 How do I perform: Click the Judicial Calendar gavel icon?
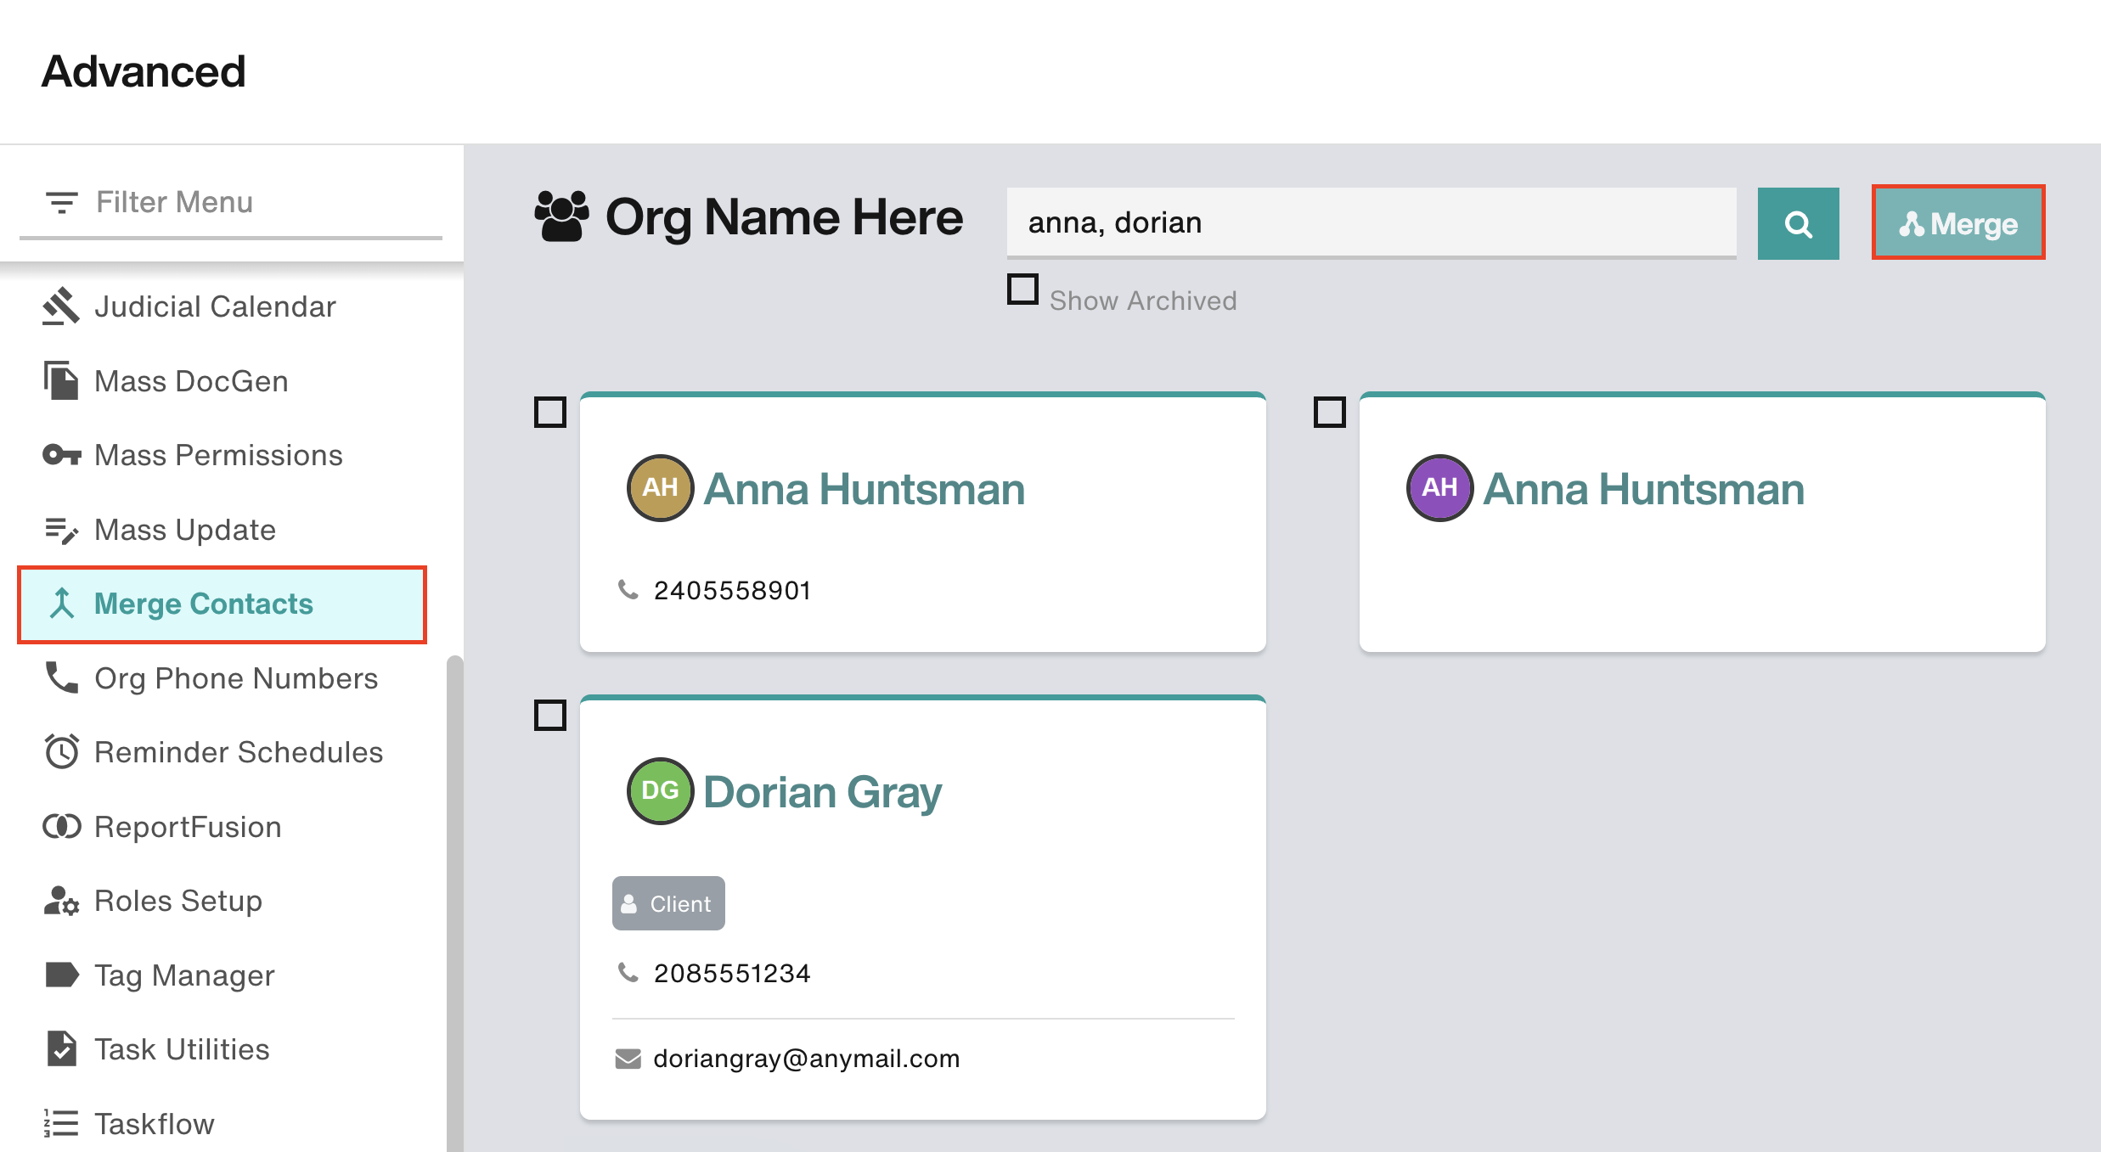pyautogui.click(x=61, y=306)
